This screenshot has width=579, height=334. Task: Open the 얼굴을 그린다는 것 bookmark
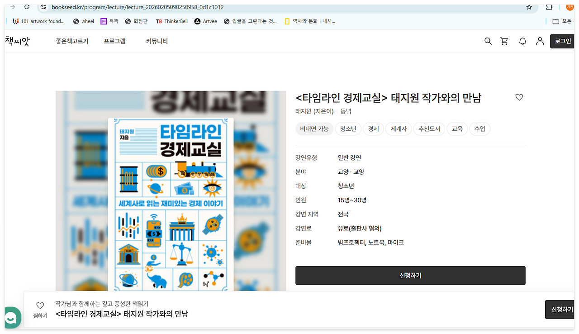250,21
